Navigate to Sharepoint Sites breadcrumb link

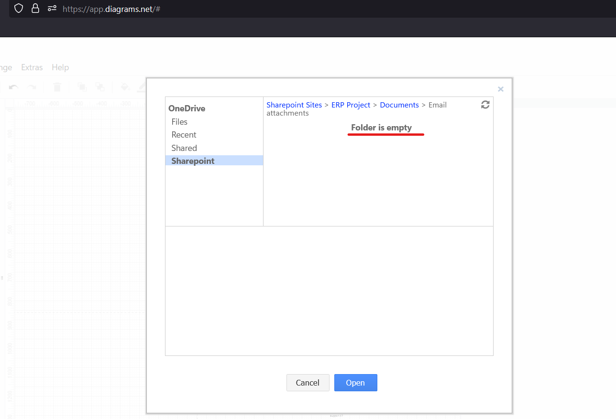pyautogui.click(x=294, y=105)
